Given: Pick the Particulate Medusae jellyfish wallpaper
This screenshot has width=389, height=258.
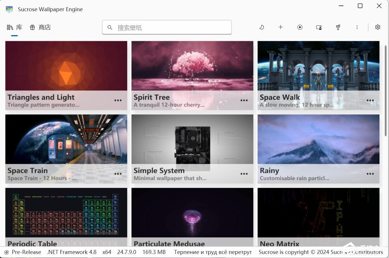Looking at the screenshot, I should point(192,213).
